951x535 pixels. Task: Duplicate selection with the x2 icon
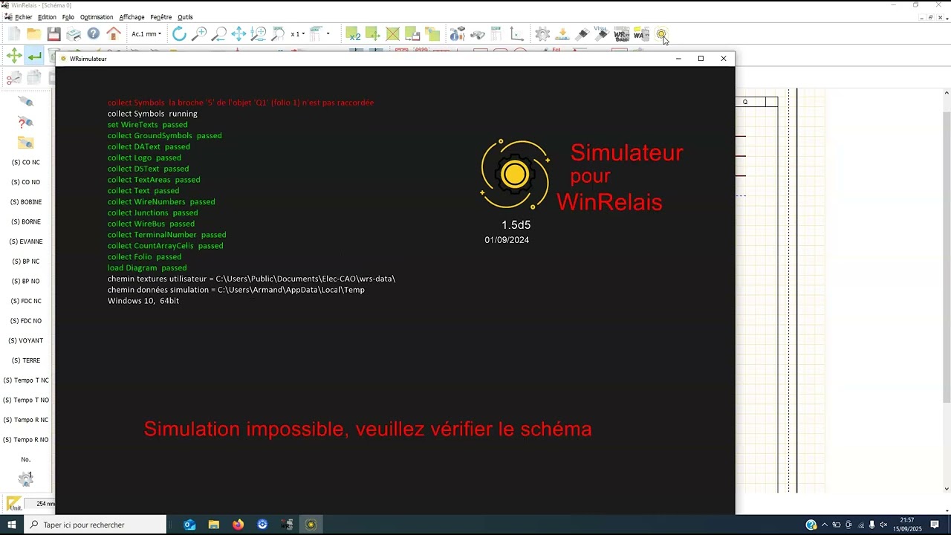(x=353, y=34)
